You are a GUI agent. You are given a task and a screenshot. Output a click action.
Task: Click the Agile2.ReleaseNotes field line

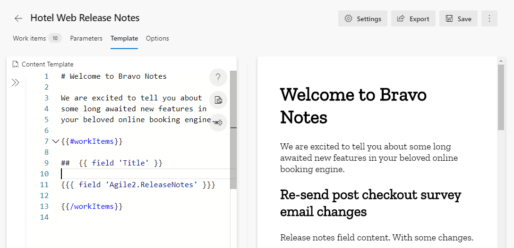138,184
